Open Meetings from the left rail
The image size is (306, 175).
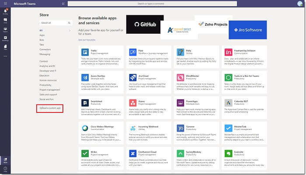coord(5,38)
